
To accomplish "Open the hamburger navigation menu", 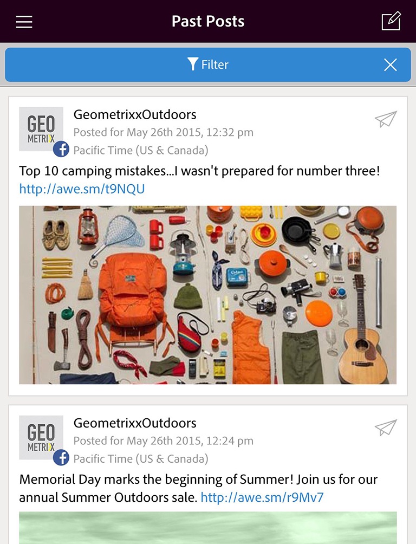I will (x=24, y=22).
